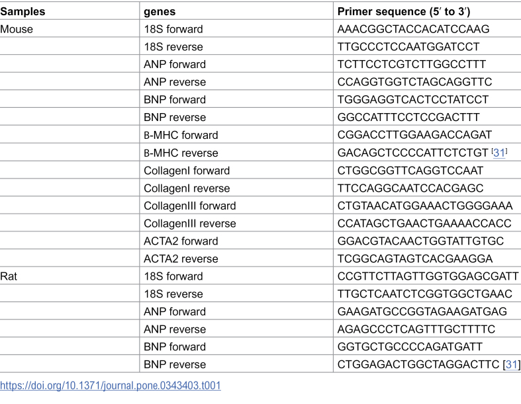Select the CollagenI reverse sequence TTCCAGGCAATCCACGAGC

point(410,188)
